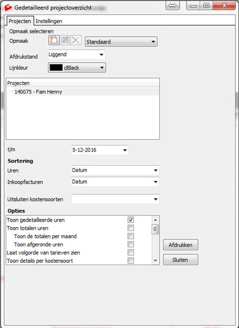The width and height of the screenshot is (239, 328).
Task: Check Toon details per kostensoort
Action: [131, 261]
